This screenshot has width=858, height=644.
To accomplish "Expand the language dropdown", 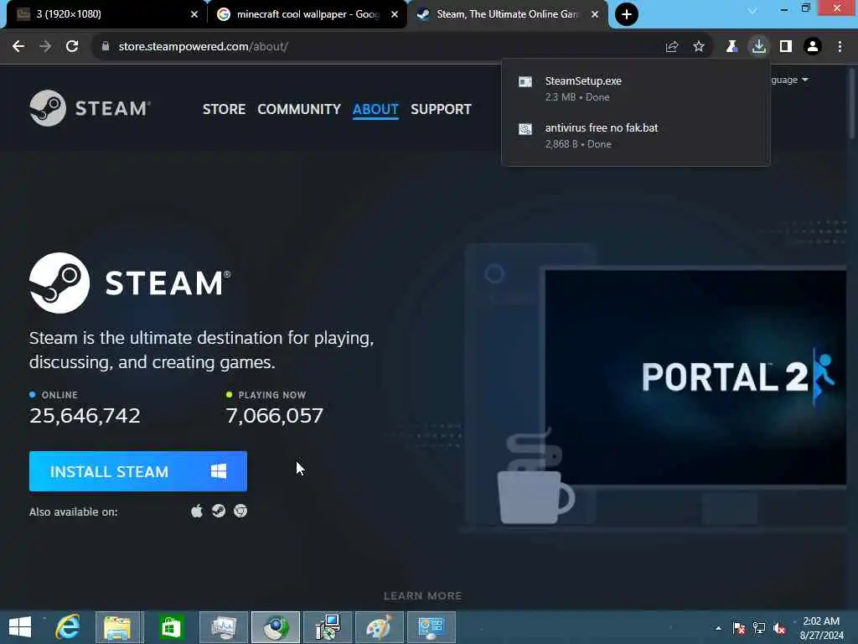I will point(789,80).
